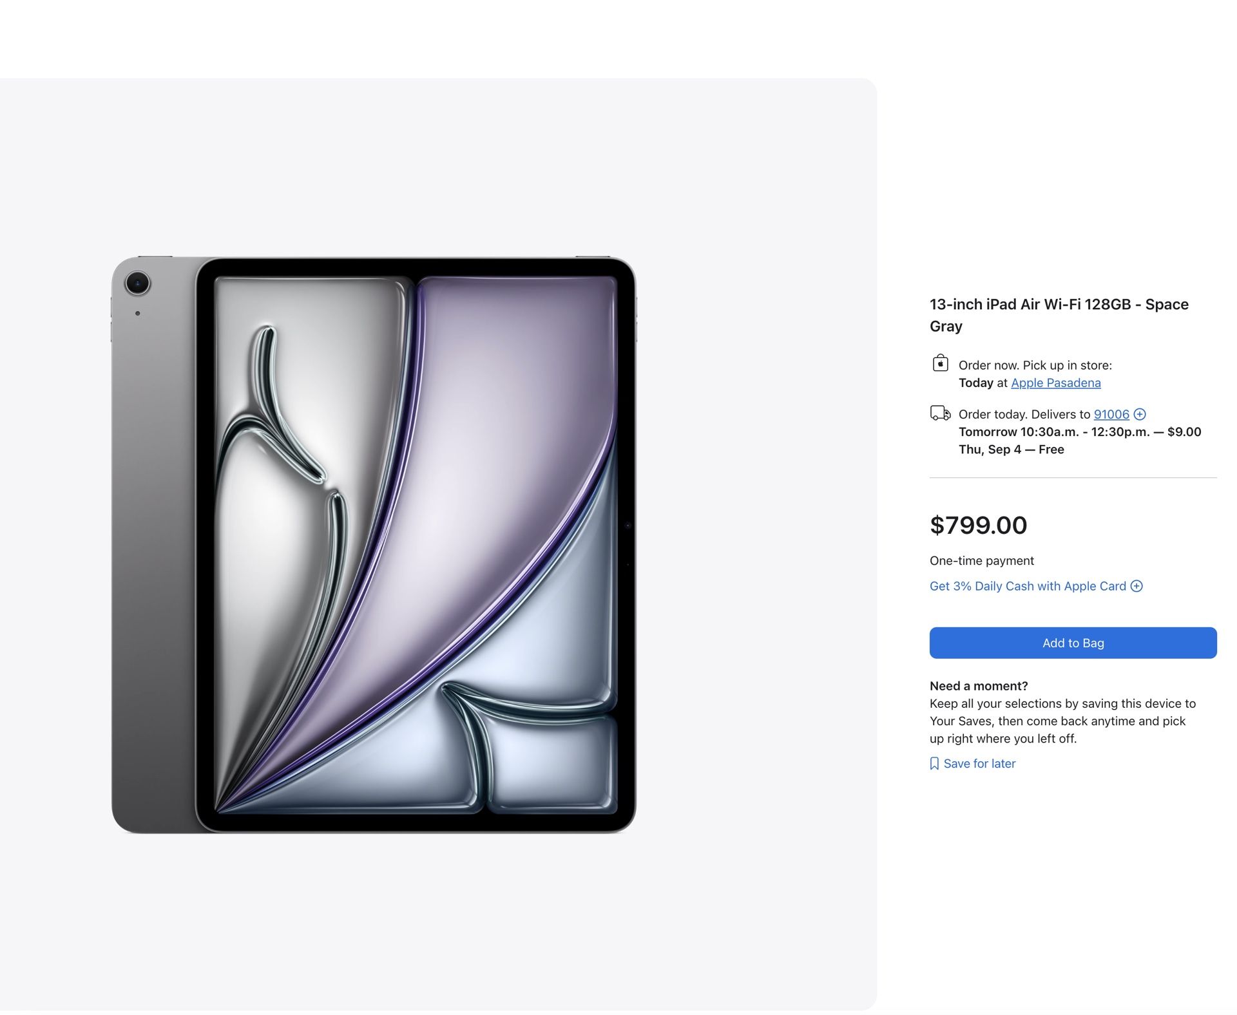The image size is (1237, 1015).
Task: Click the iPad Air front display image
Action: [x=416, y=545]
